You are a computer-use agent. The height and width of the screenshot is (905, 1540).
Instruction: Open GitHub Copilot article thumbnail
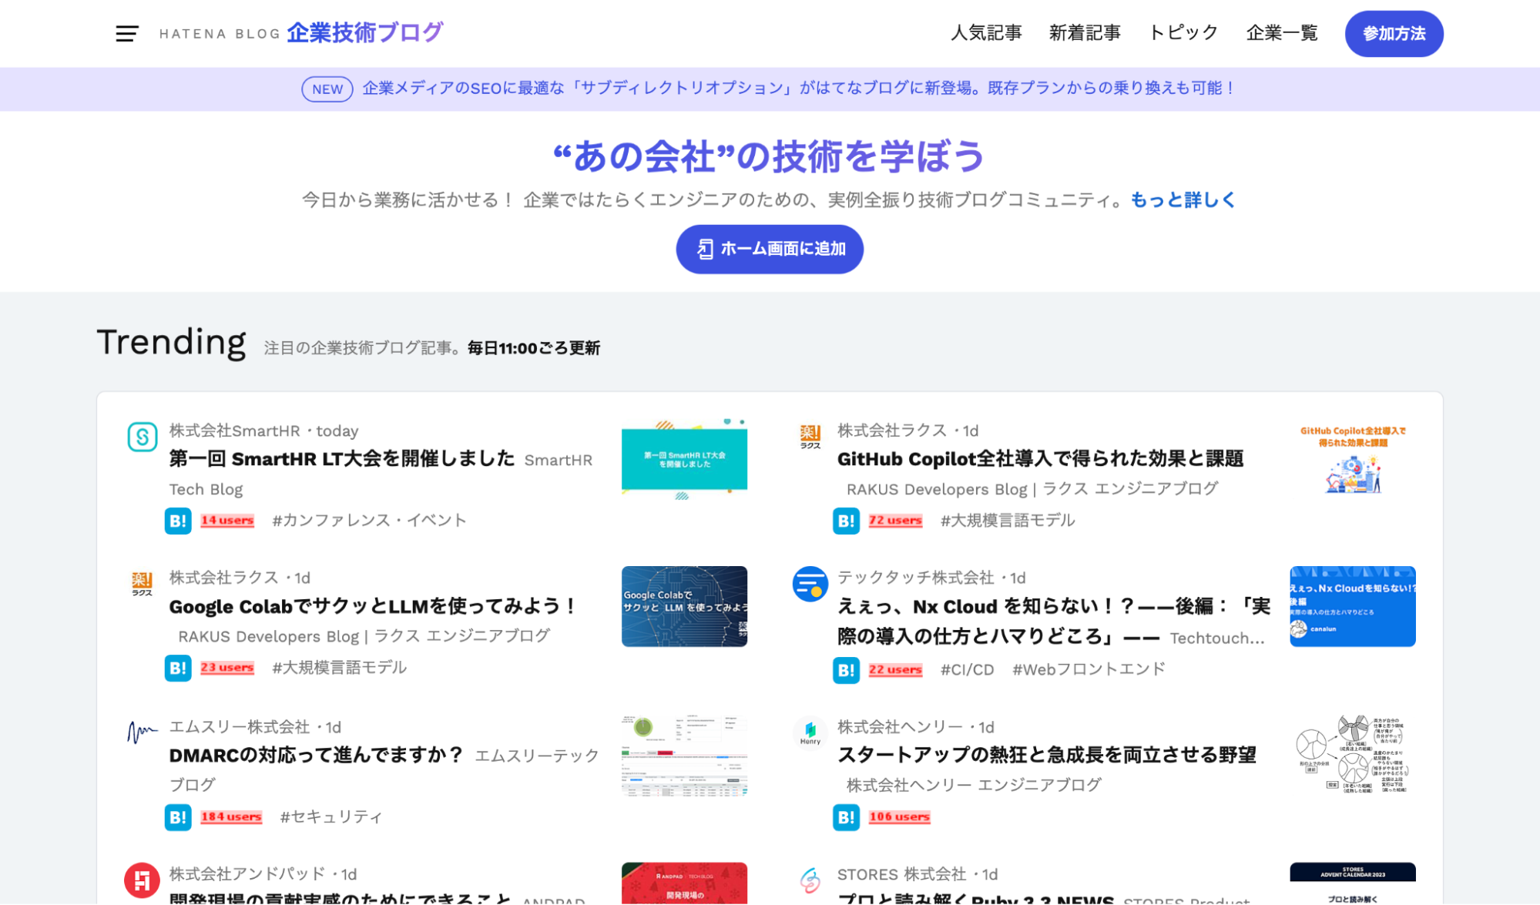pyautogui.click(x=1353, y=459)
